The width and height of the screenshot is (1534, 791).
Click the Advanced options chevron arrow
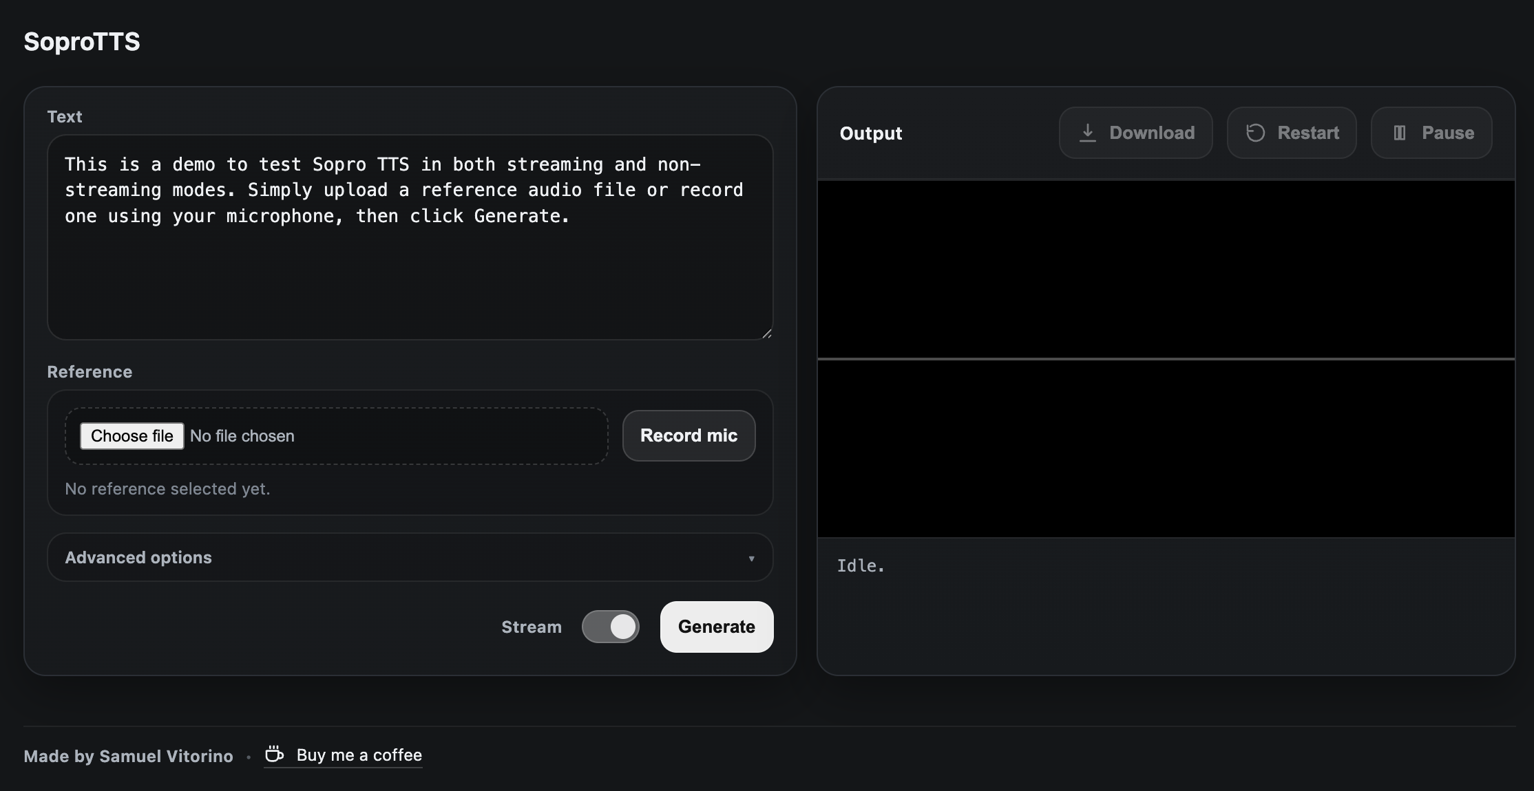(752, 559)
